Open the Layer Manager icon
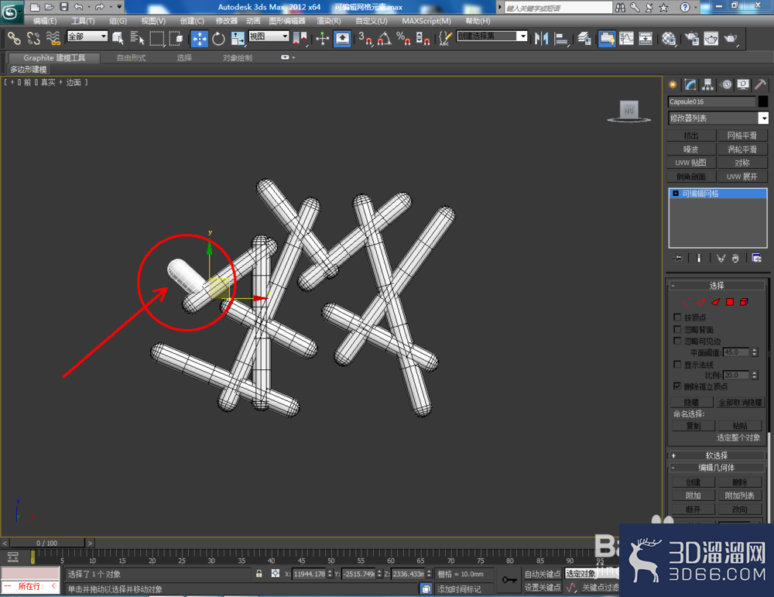Viewport: 774px width, 597px height. point(585,39)
